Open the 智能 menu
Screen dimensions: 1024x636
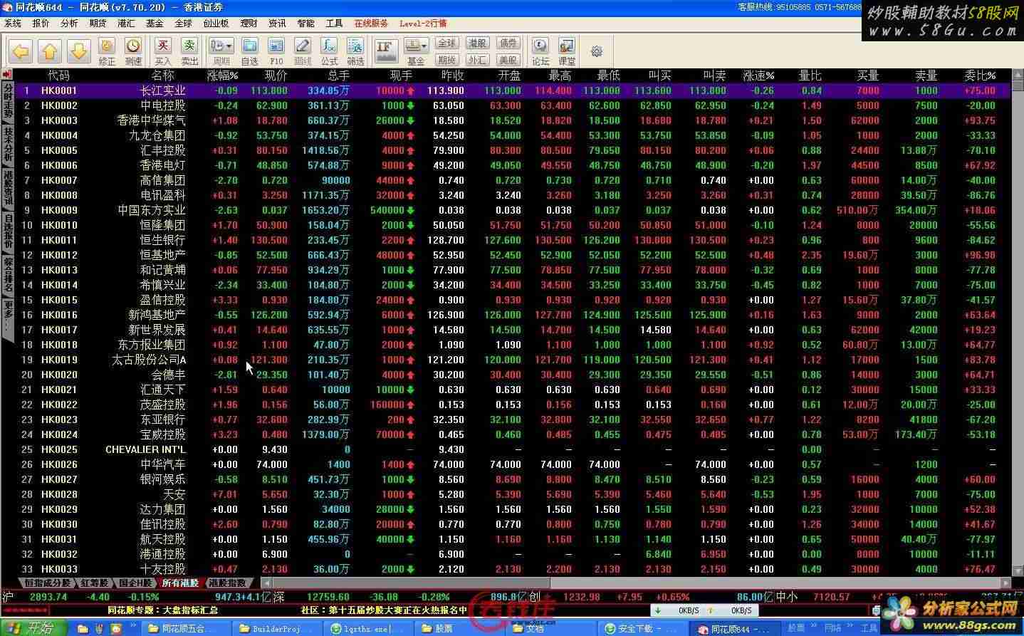[x=305, y=24]
